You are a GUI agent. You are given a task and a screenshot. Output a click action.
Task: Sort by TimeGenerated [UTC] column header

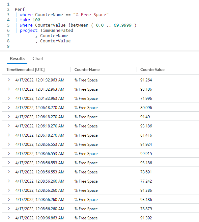pos(25,70)
